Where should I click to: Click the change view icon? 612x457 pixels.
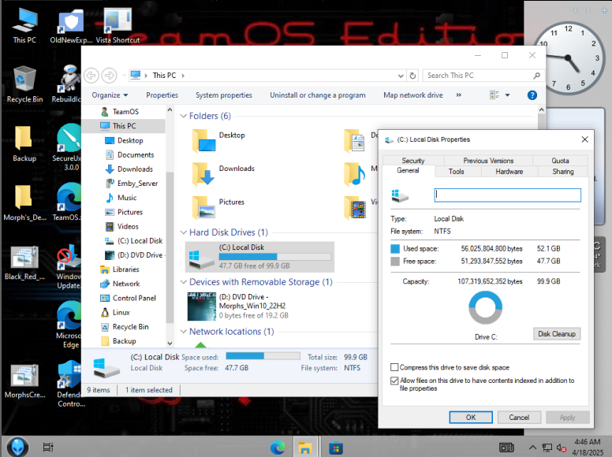click(x=494, y=95)
